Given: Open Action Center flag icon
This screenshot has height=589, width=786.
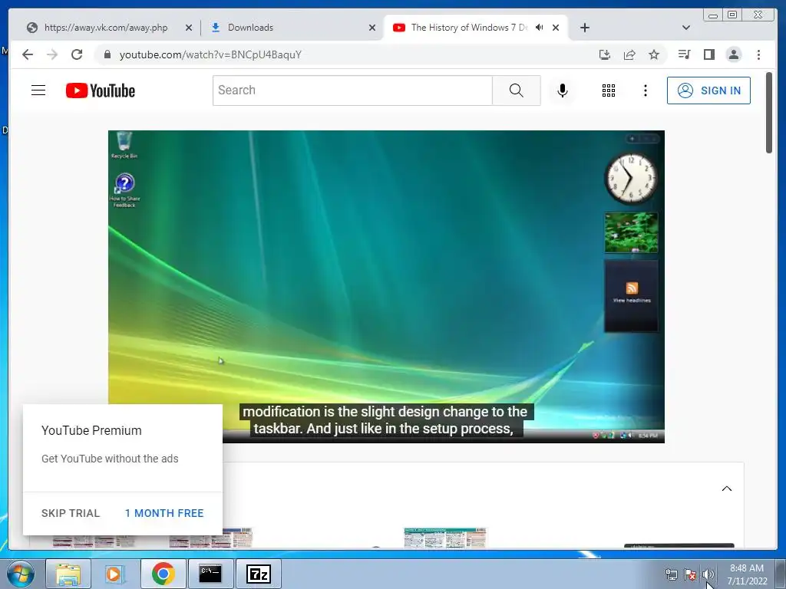Looking at the screenshot, I should (690, 574).
